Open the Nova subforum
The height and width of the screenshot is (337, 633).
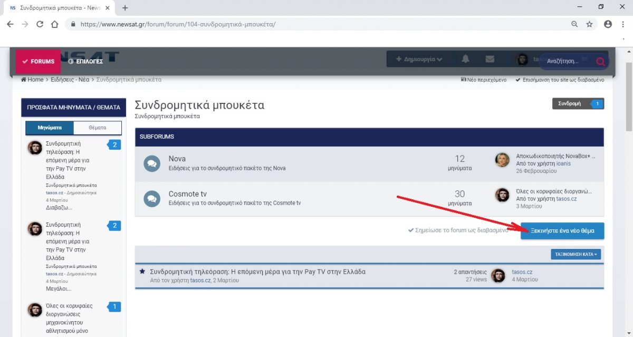click(177, 159)
